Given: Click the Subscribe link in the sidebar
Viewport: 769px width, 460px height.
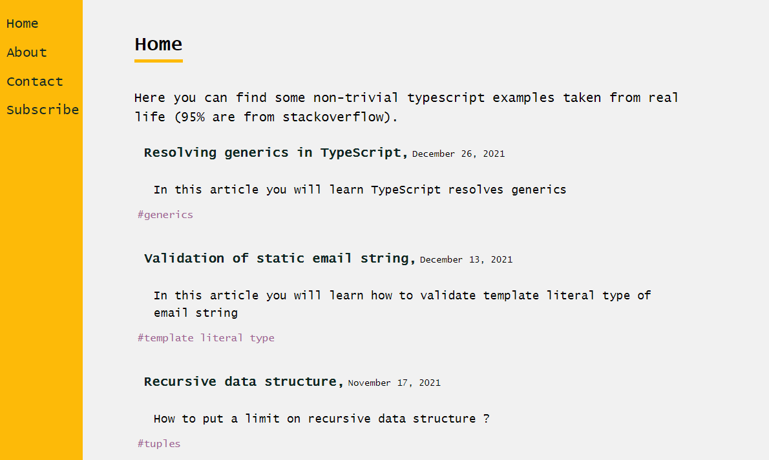Looking at the screenshot, I should coord(43,110).
